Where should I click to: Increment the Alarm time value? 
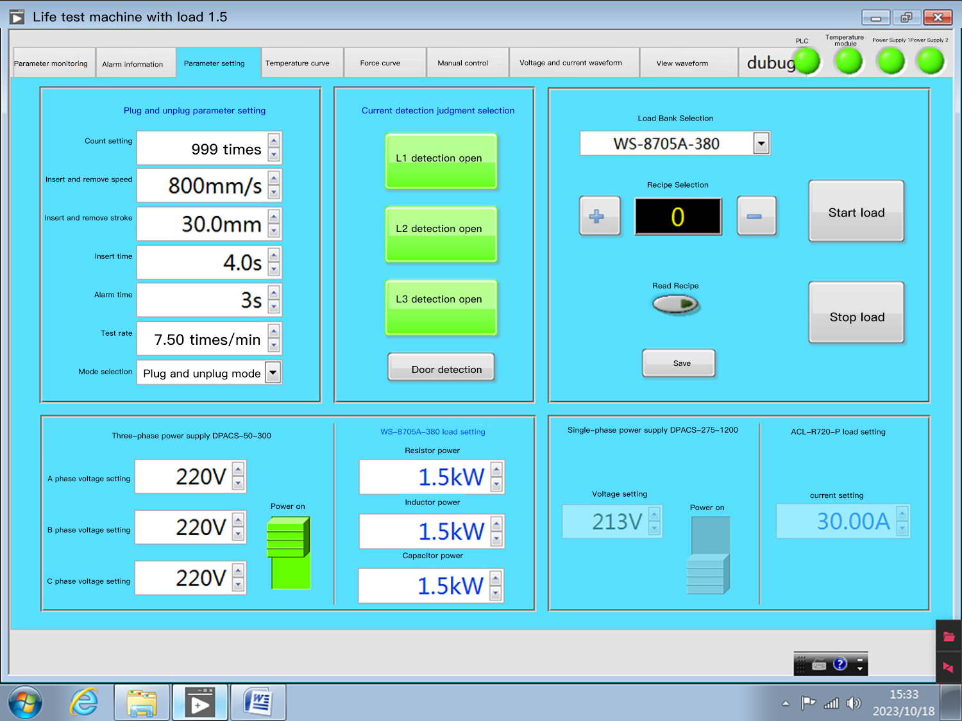pyautogui.click(x=274, y=294)
